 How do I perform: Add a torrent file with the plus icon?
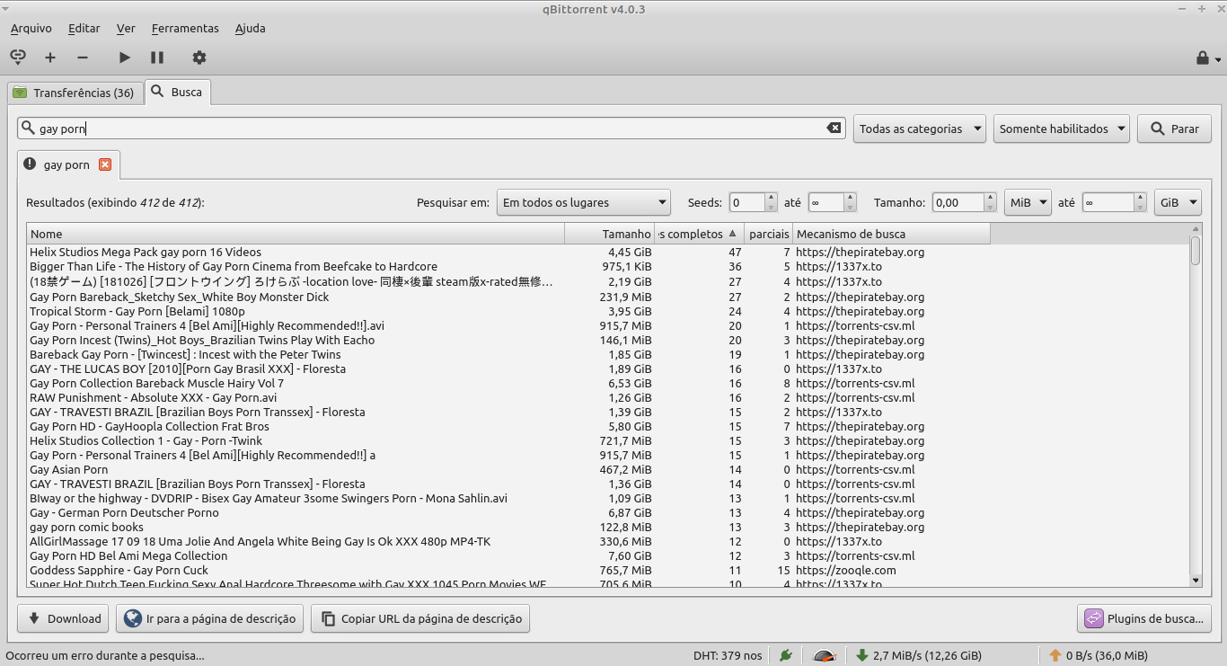[50, 57]
